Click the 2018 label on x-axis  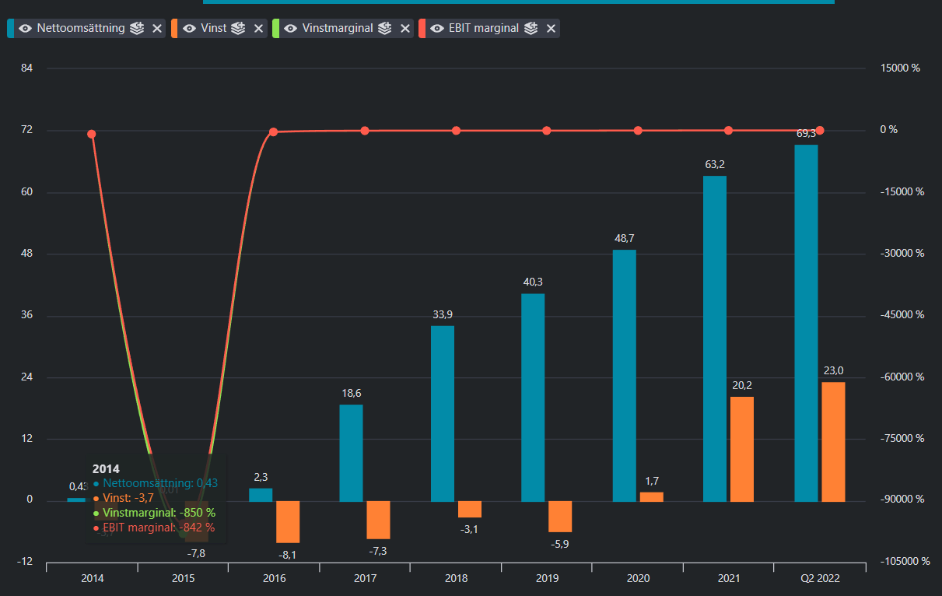click(x=456, y=578)
